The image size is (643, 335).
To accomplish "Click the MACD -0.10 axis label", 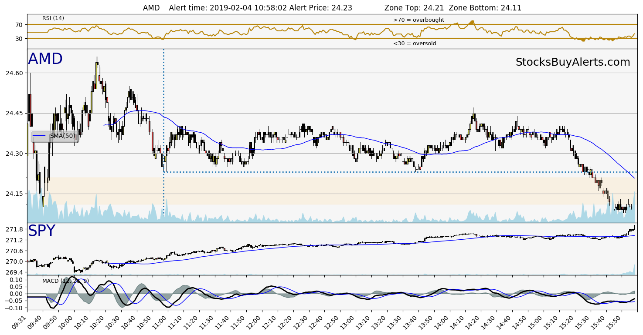I will coord(14,308).
